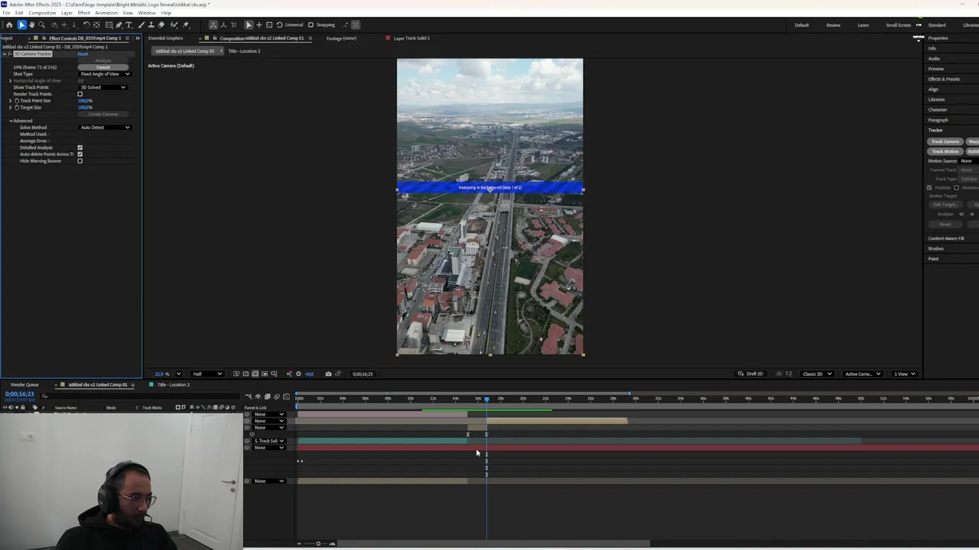This screenshot has height=550, width=979.
Task: Expand the Target Size property
Action: coord(11,108)
